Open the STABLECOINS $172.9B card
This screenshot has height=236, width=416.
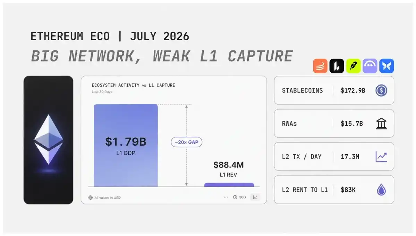(x=334, y=90)
